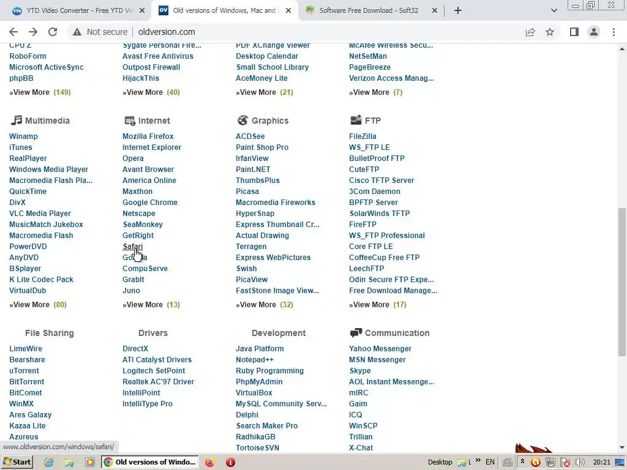Open the Avast Free Antivirus link
Screen dimensions: 627x470
point(157,56)
